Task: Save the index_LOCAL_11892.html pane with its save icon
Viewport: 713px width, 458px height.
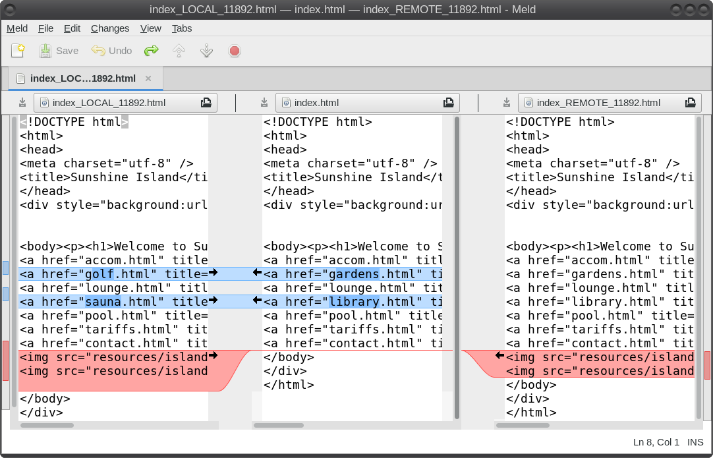Action: point(22,103)
